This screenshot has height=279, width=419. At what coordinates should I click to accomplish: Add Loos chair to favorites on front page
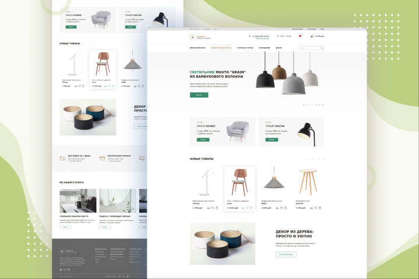[x=247, y=208]
